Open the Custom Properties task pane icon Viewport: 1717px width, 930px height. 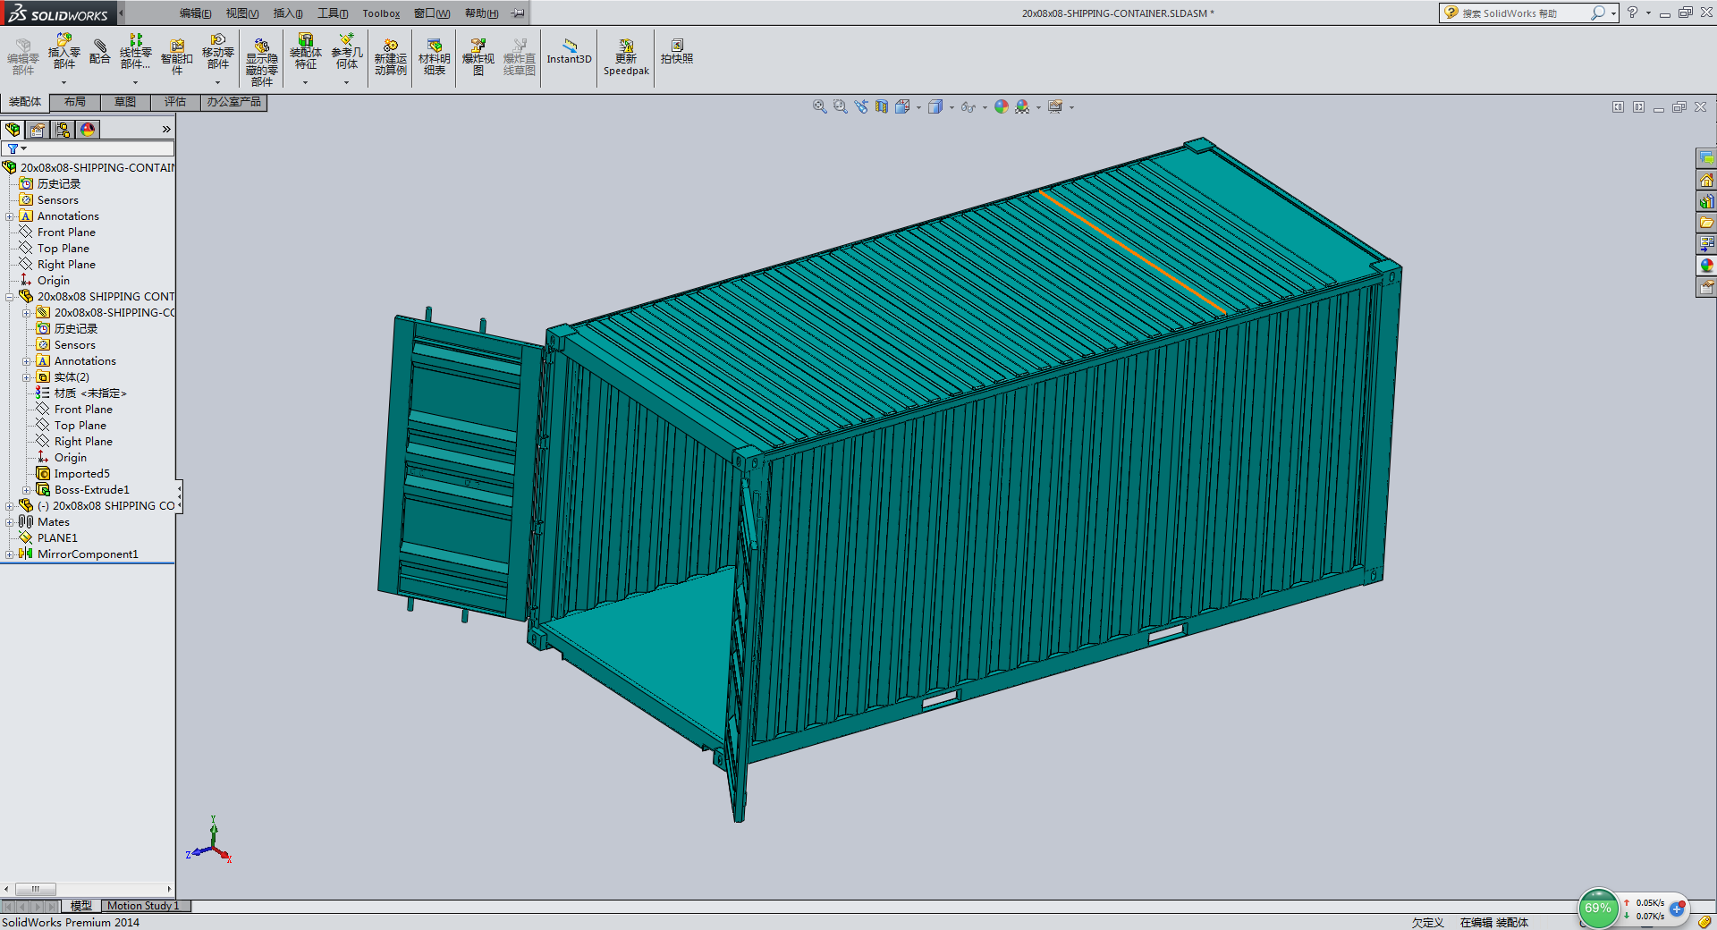point(1706,287)
